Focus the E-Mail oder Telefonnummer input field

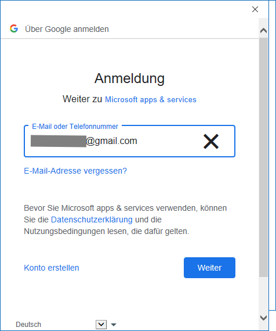(x=129, y=141)
